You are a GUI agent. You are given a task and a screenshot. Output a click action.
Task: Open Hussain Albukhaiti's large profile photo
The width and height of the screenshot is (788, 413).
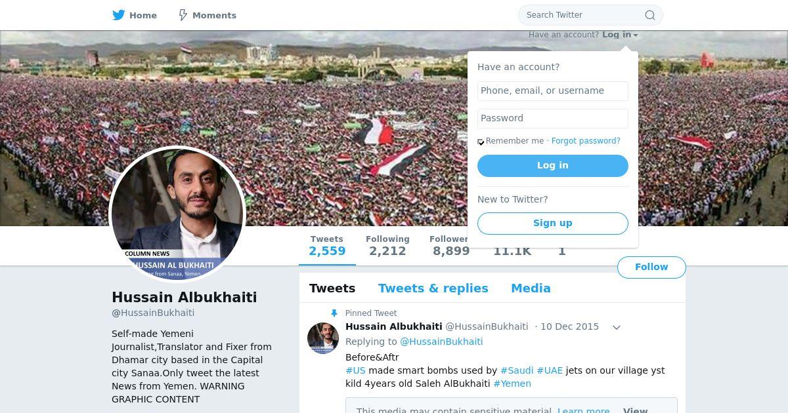click(x=177, y=214)
